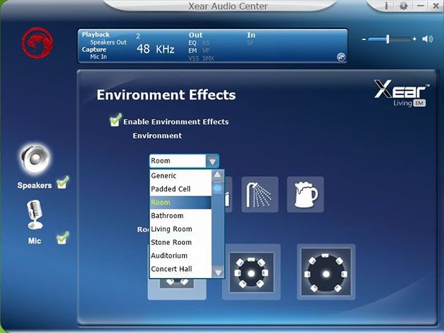Choose the large room size icon
Image resolution: width=444 pixels, height=333 pixels.
point(326,272)
